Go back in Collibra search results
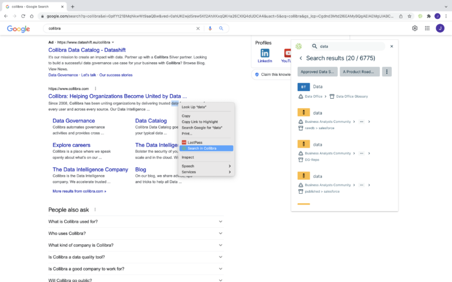This screenshot has width=452, height=282. coord(301,58)
